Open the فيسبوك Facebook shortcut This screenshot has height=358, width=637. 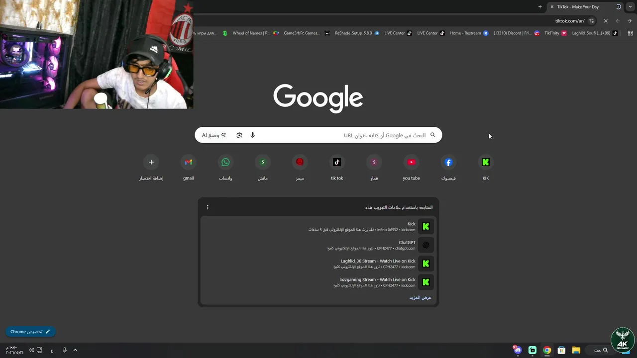click(x=448, y=168)
